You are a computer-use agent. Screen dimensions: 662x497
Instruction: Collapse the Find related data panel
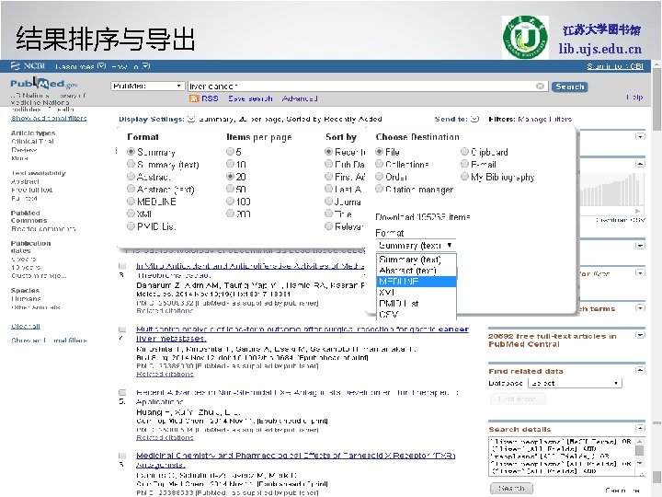[x=641, y=370]
